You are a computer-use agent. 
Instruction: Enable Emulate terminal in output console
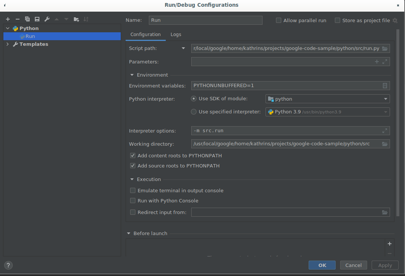tap(133, 190)
